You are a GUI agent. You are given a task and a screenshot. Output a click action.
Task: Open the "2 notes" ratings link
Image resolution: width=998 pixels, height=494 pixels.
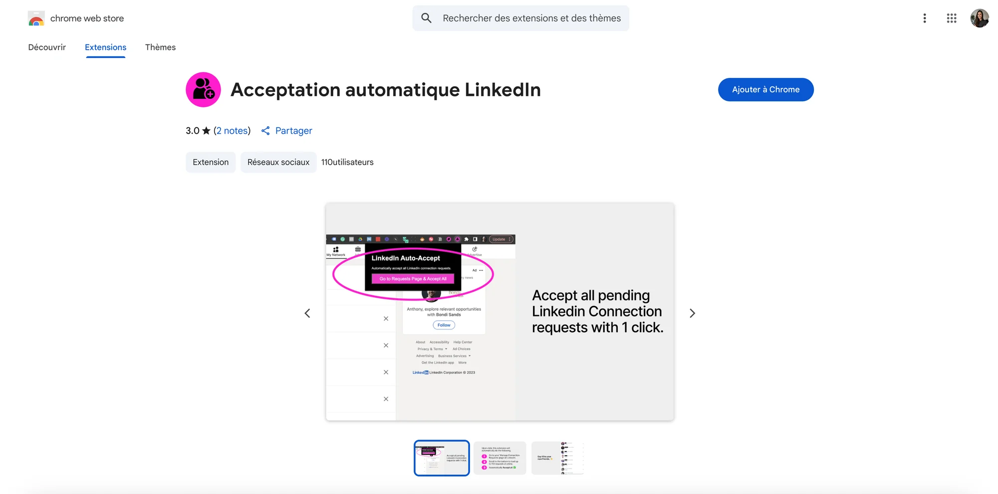click(x=233, y=131)
